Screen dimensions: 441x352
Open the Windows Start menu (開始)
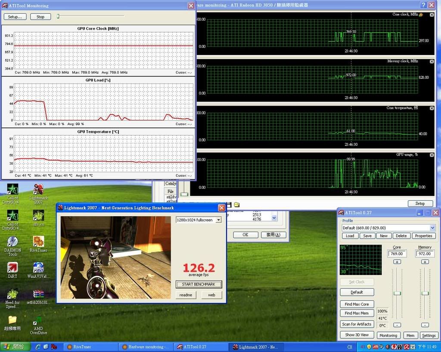pos(15,347)
